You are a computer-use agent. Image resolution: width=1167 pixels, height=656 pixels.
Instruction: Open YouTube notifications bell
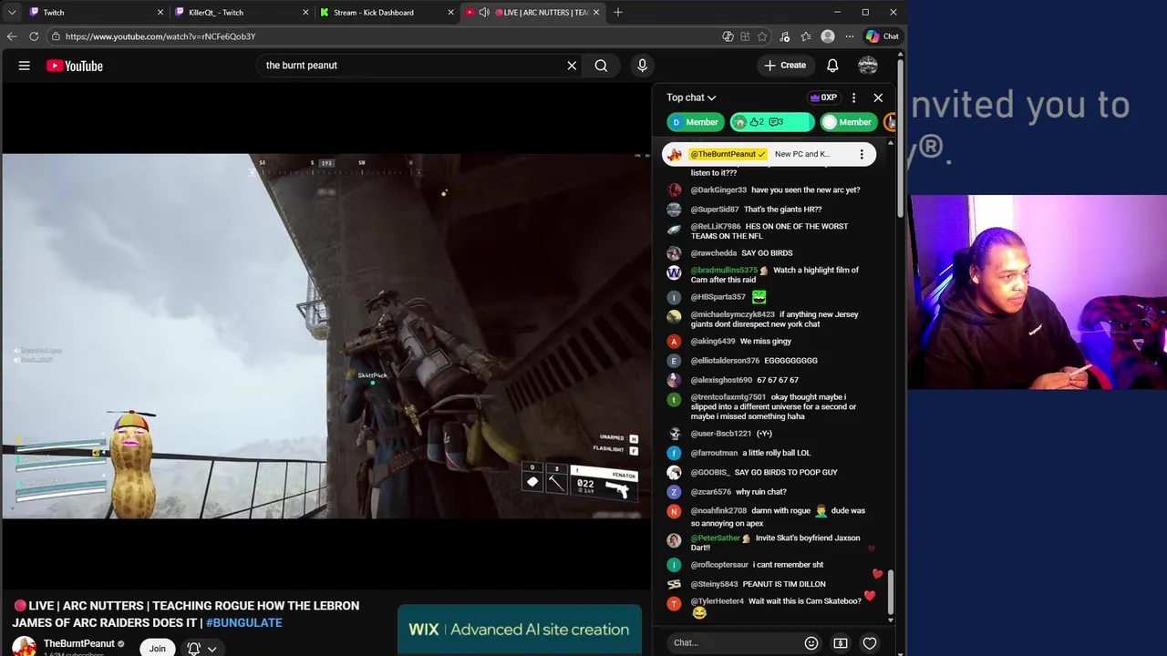[x=832, y=66]
